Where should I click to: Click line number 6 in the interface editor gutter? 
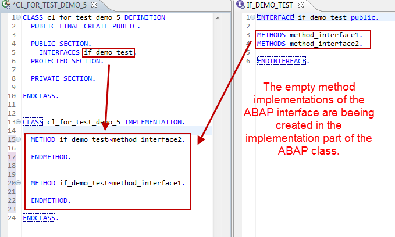tap(248, 61)
